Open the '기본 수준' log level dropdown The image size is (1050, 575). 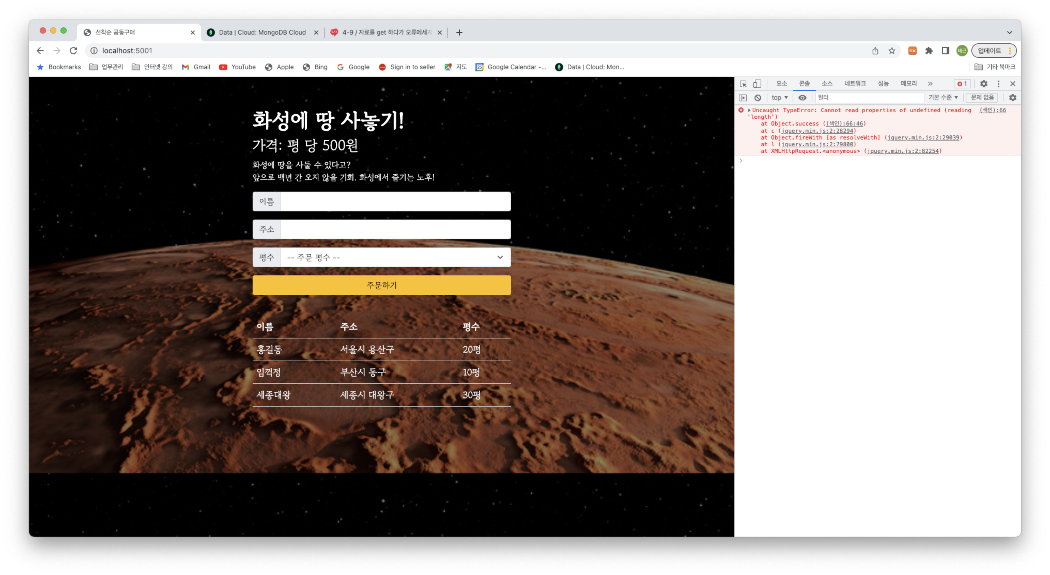[943, 97]
